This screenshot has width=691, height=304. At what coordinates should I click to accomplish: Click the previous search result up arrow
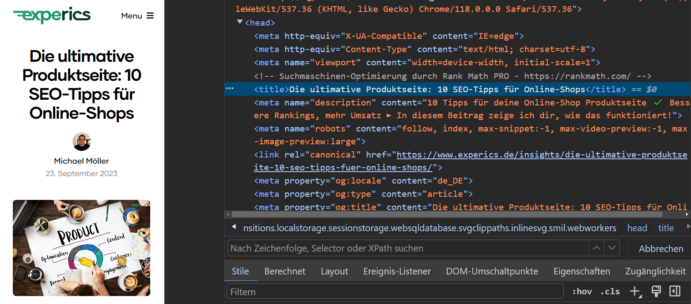(596, 248)
